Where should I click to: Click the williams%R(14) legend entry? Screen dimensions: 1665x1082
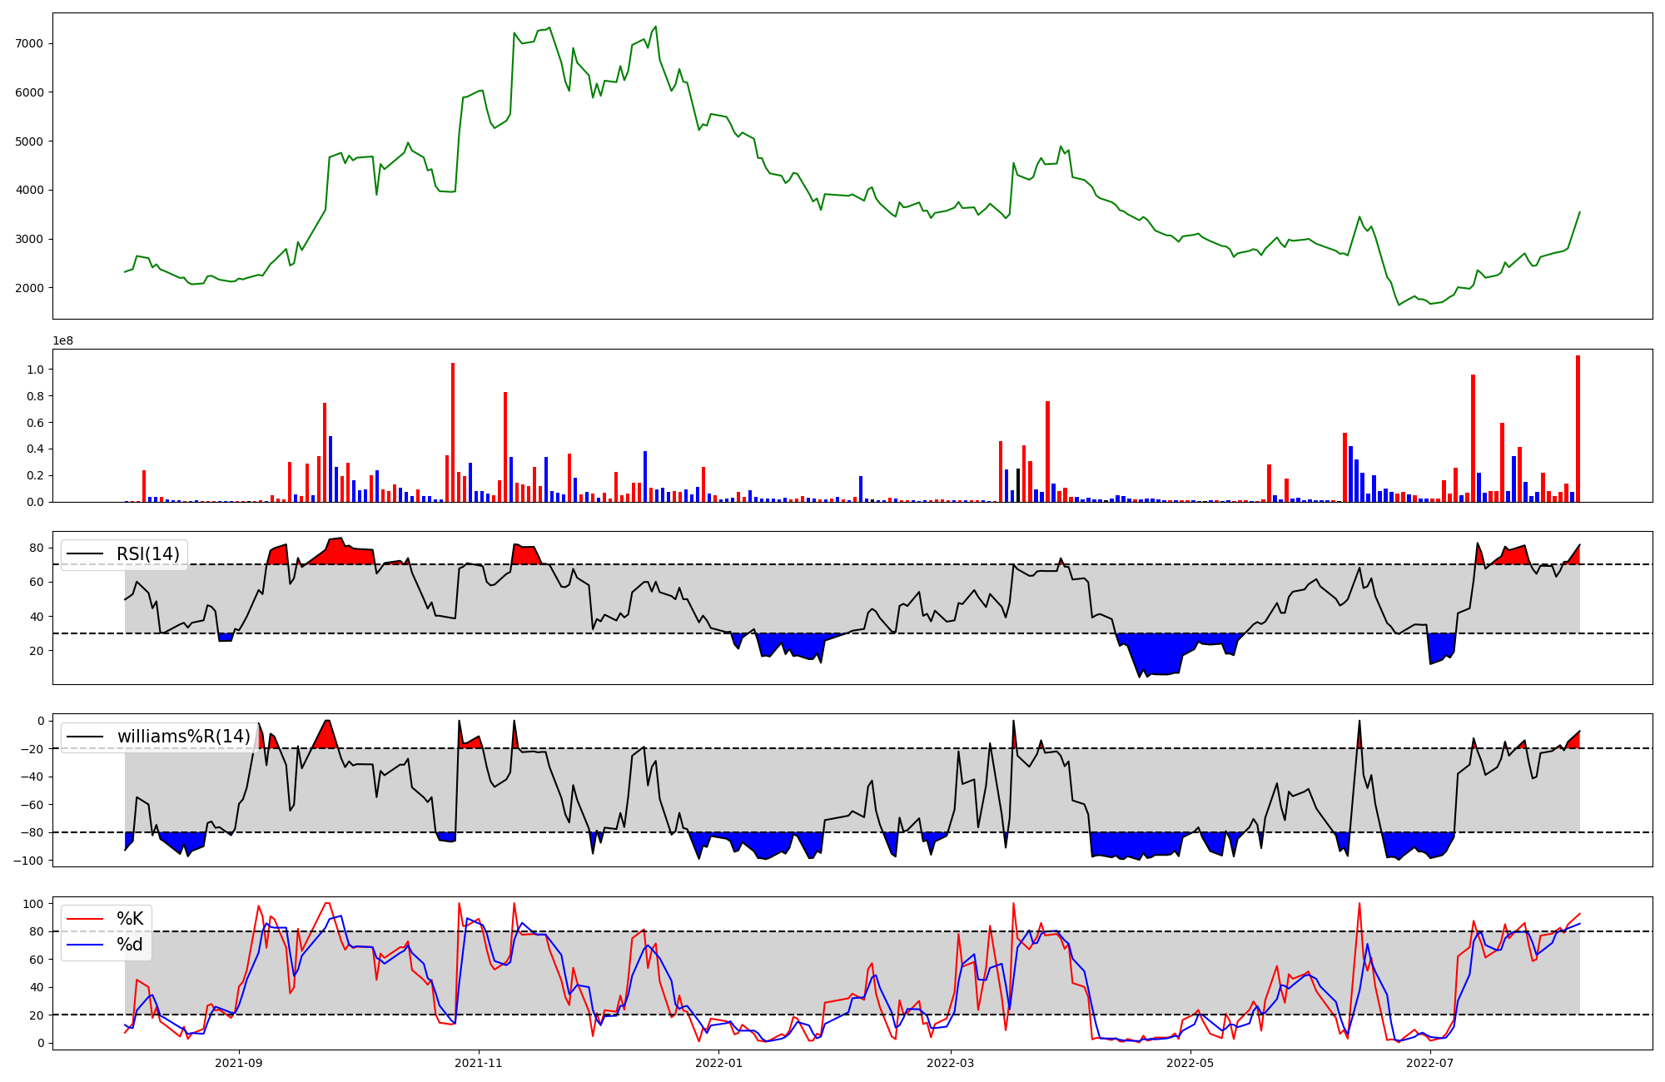pos(183,737)
